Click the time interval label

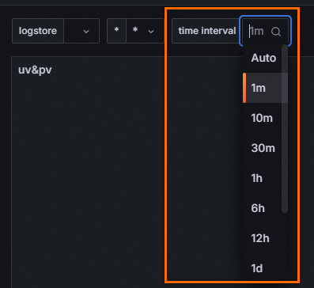(207, 31)
